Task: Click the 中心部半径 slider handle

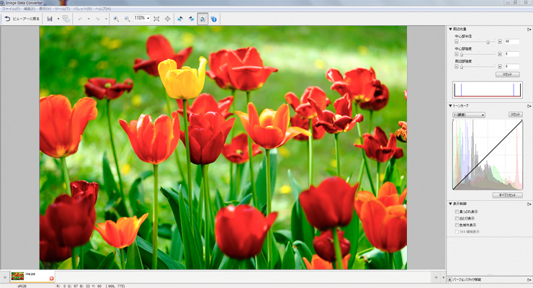Action: (x=488, y=42)
